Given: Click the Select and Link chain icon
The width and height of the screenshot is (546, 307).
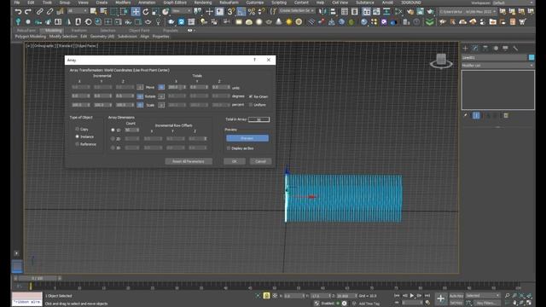Looking at the screenshot, I should (39, 11).
